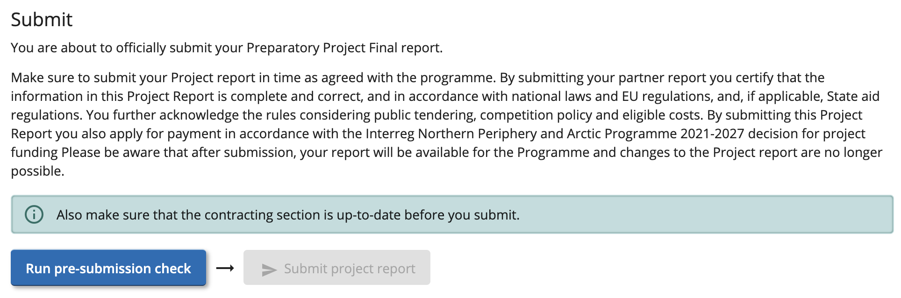Click the 'You are about to officially submit' sentence
This screenshot has width=901, height=298.
(126, 48)
